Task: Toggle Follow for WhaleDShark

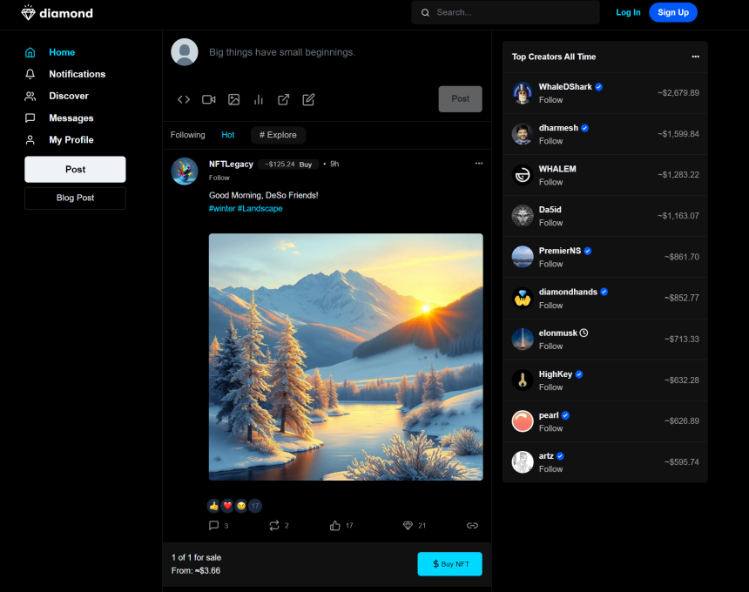Action: [550, 100]
